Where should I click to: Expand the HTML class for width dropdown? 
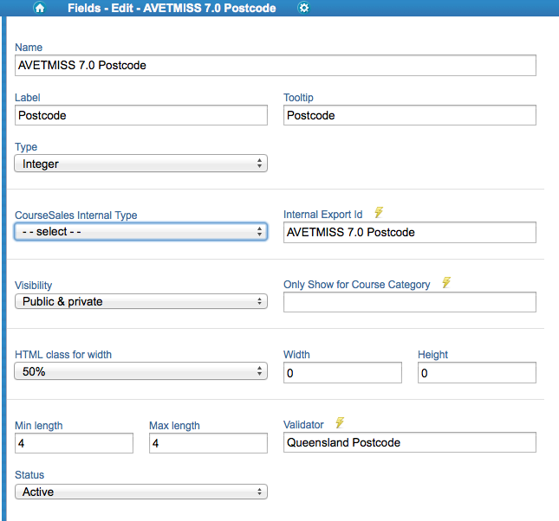pyautogui.click(x=140, y=371)
